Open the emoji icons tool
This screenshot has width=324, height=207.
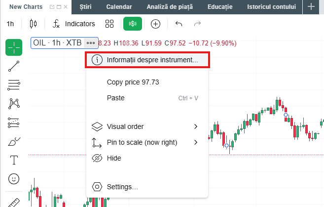pos(14,178)
